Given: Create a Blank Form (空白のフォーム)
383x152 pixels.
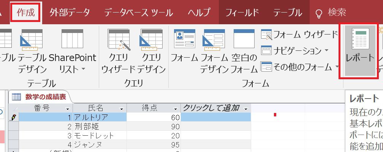Looking at the screenshot, I should (244, 51).
